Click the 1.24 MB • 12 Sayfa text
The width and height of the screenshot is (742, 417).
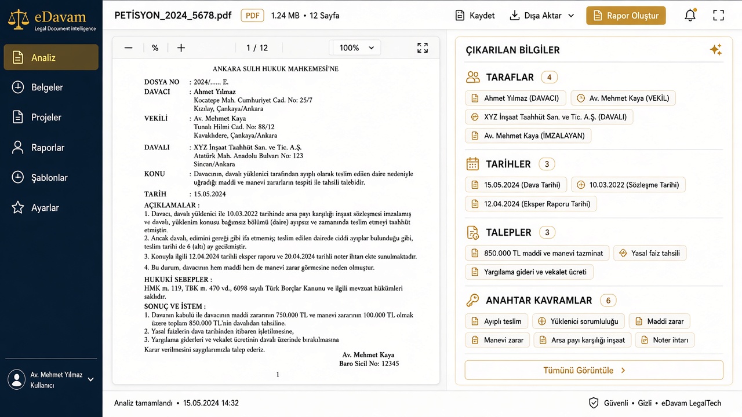point(305,16)
